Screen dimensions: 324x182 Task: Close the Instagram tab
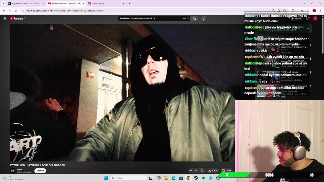(124, 4)
